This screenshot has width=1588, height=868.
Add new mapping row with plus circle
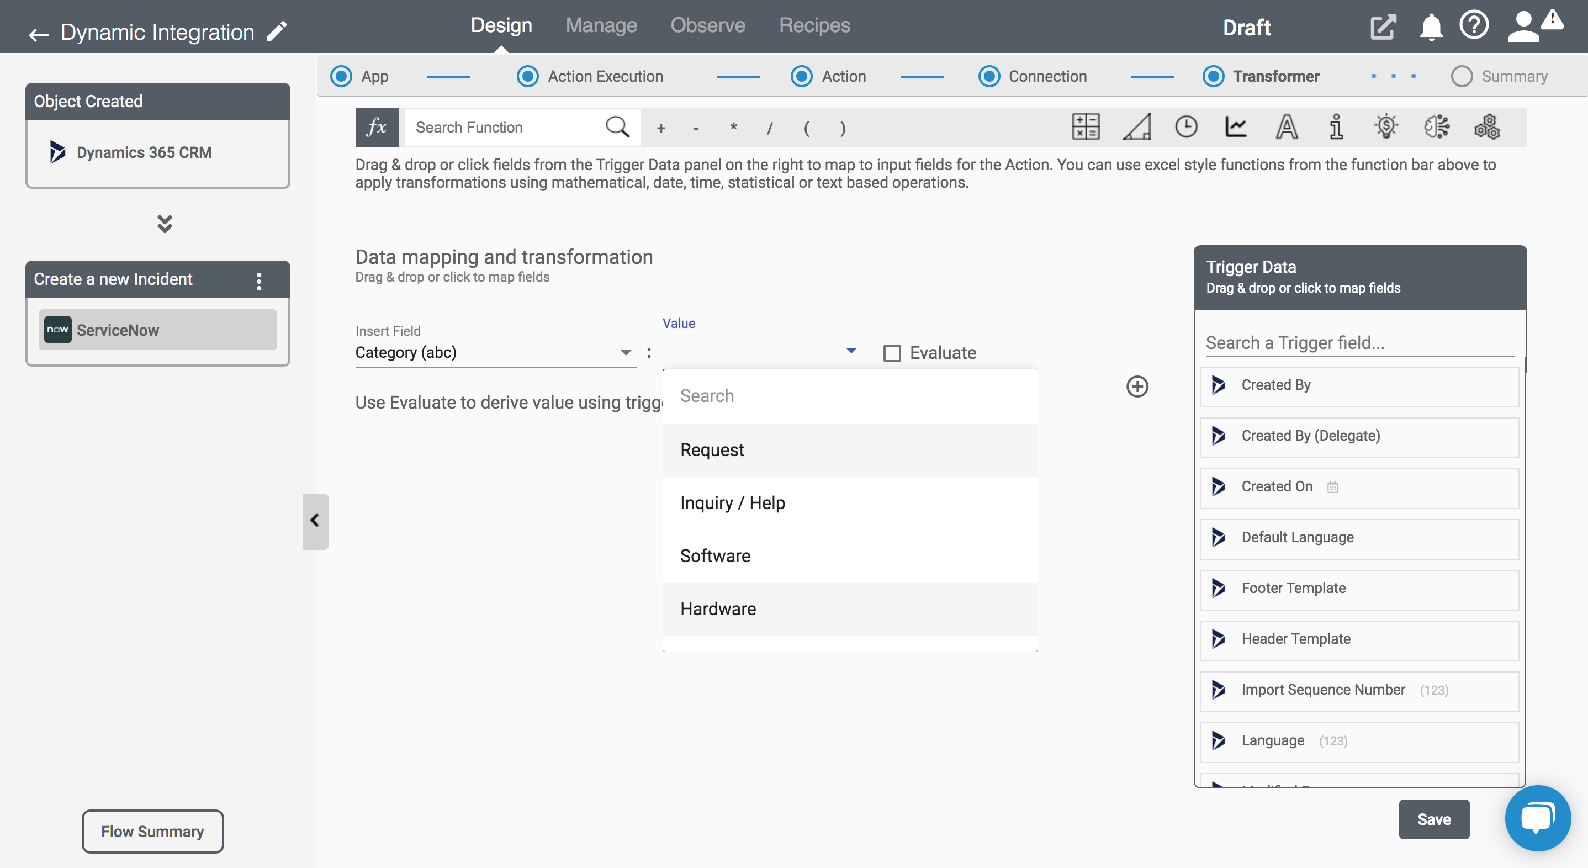point(1137,387)
